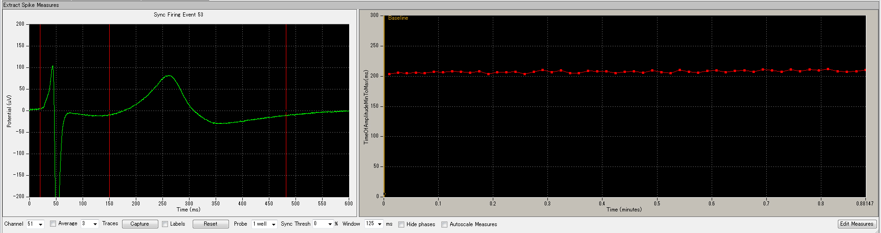Click the first red data point on measures plot
Image resolution: width=881 pixels, height=233 pixels.
coord(390,74)
